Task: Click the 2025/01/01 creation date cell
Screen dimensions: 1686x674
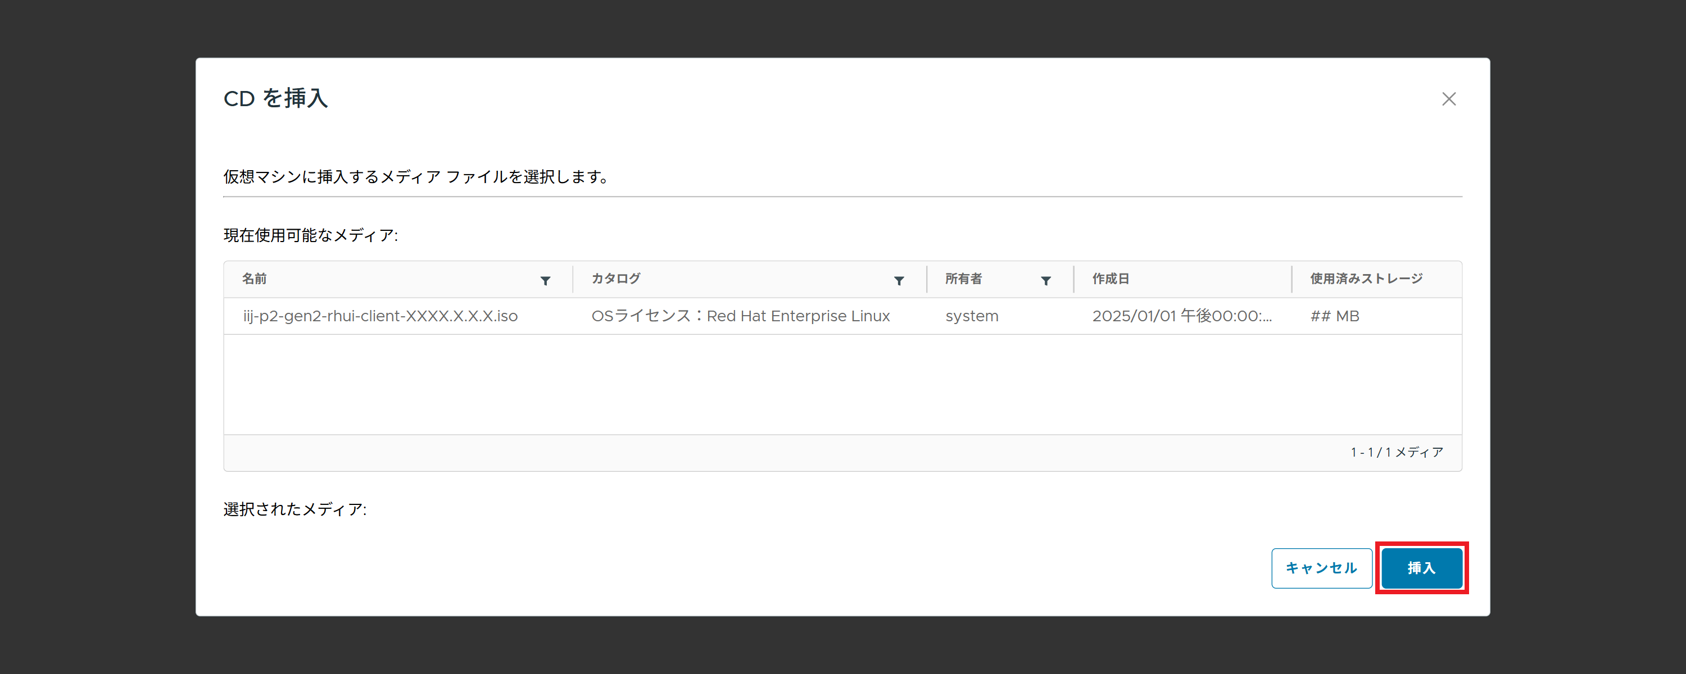Action: pos(1181,316)
